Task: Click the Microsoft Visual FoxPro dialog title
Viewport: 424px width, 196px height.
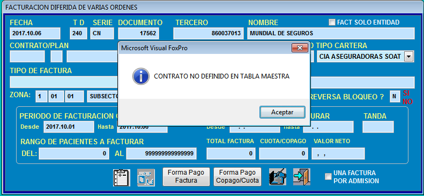Action: (x=154, y=48)
